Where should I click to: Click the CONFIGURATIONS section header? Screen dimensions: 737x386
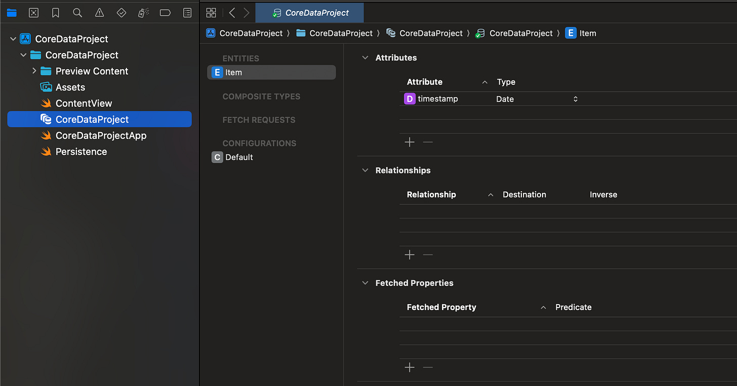coord(261,143)
